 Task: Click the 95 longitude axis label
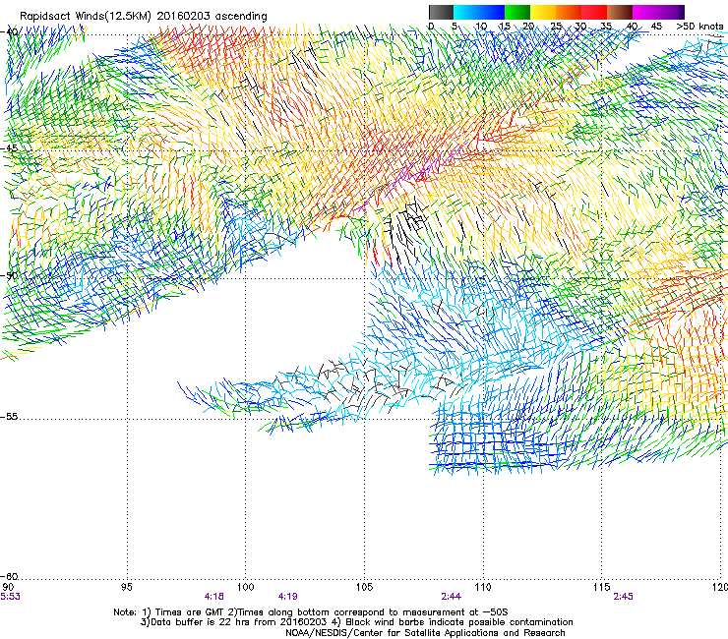(x=127, y=587)
